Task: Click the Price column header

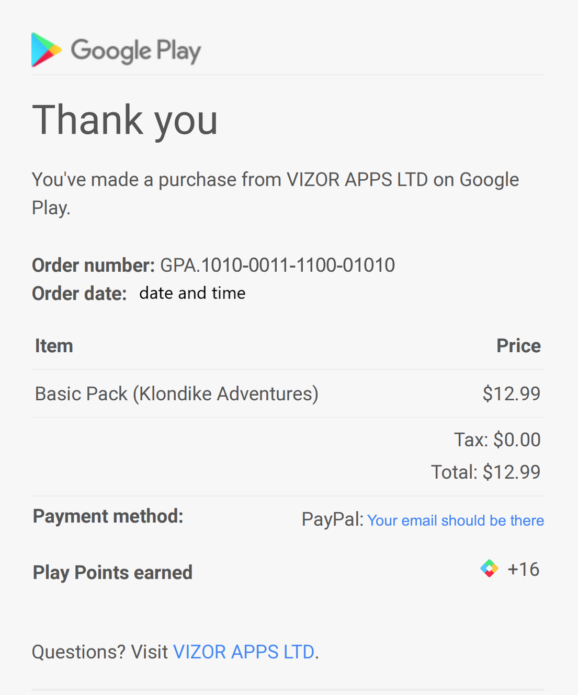Action: [518, 346]
